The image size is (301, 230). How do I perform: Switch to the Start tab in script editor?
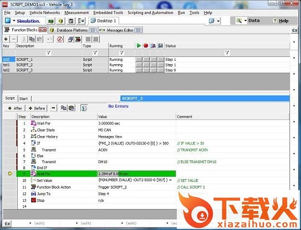[23, 98]
